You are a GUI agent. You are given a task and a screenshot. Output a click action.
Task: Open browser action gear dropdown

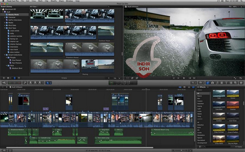point(9,78)
